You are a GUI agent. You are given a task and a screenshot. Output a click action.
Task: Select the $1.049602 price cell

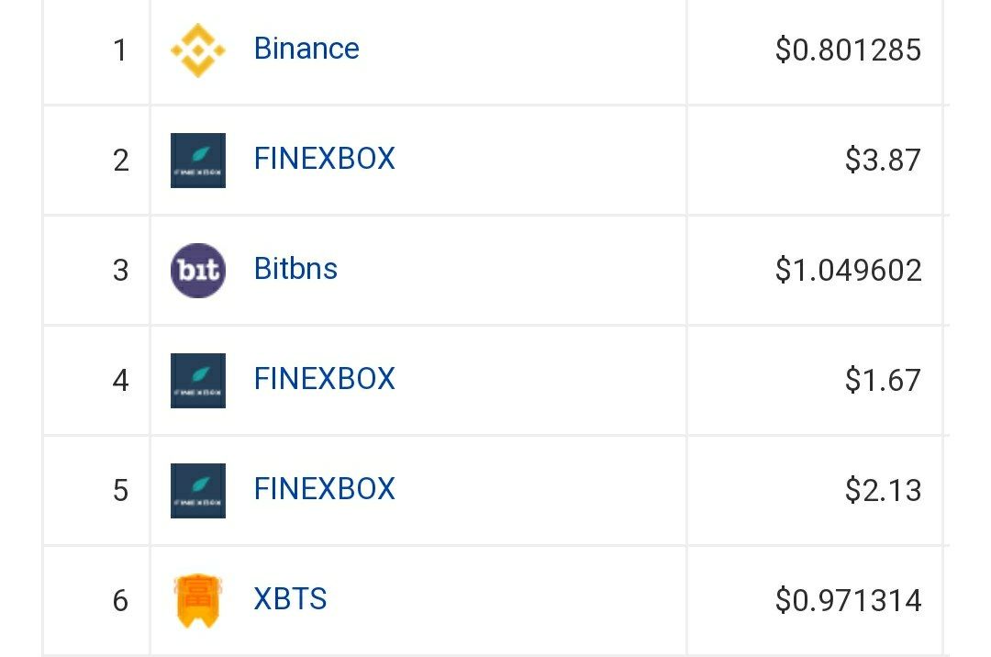pyautogui.click(x=848, y=271)
